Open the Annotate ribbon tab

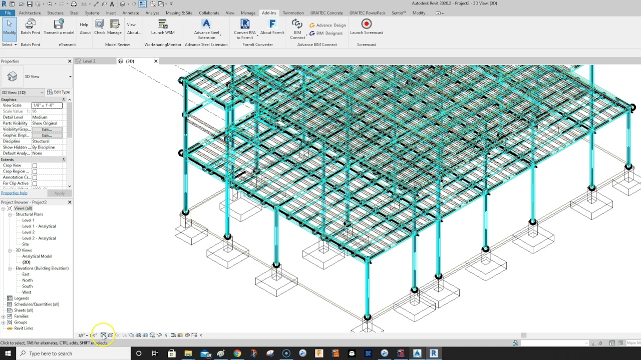pos(131,13)
